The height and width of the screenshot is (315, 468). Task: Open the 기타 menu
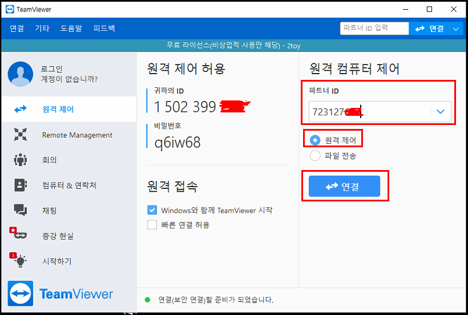coord(42,29)
